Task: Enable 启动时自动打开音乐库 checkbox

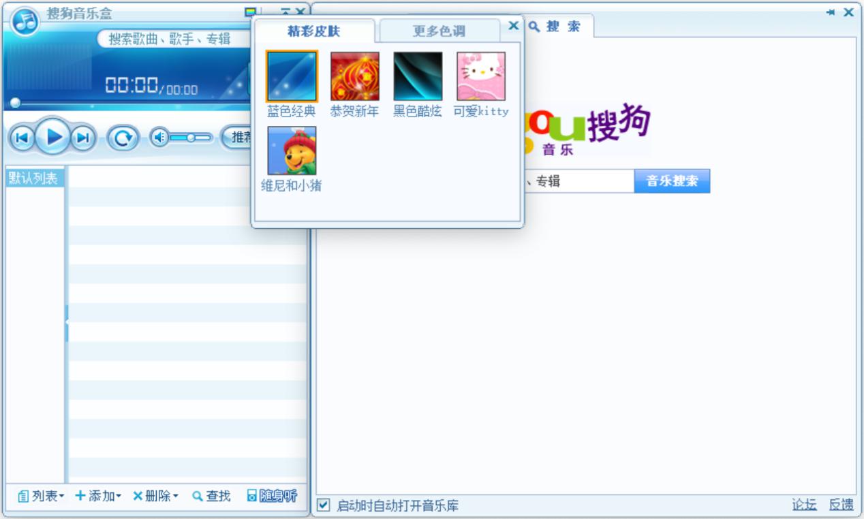Action: 323,505
